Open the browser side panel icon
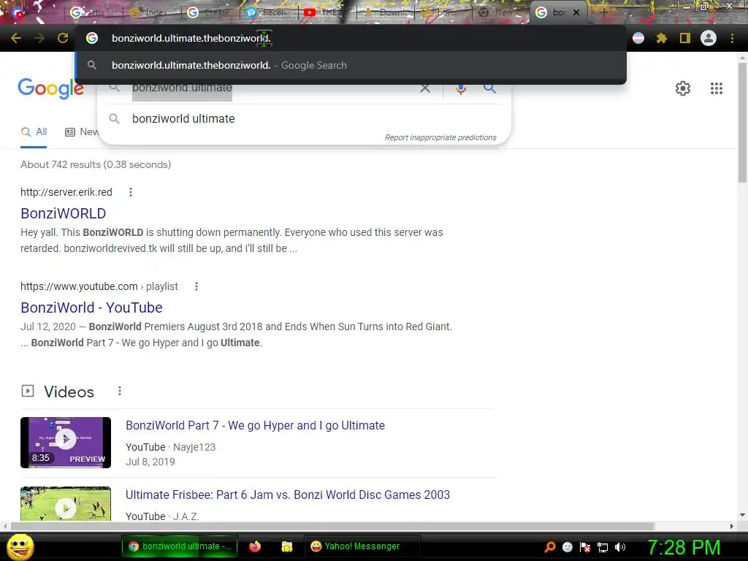 pos(685,38)
